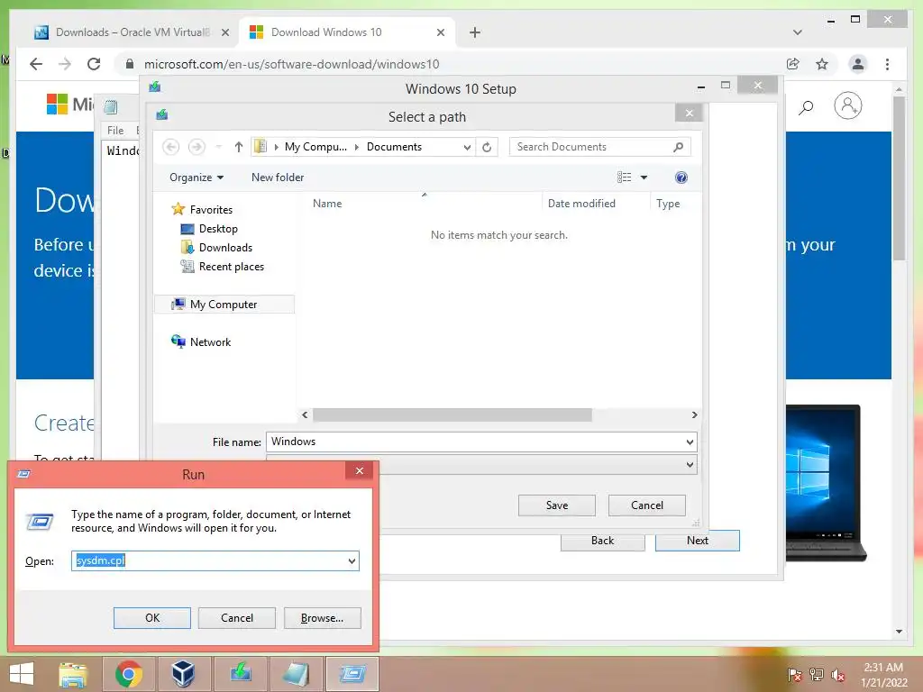Open the Chrome tab search chevron
923x692 pixels.
coord(798,32)
